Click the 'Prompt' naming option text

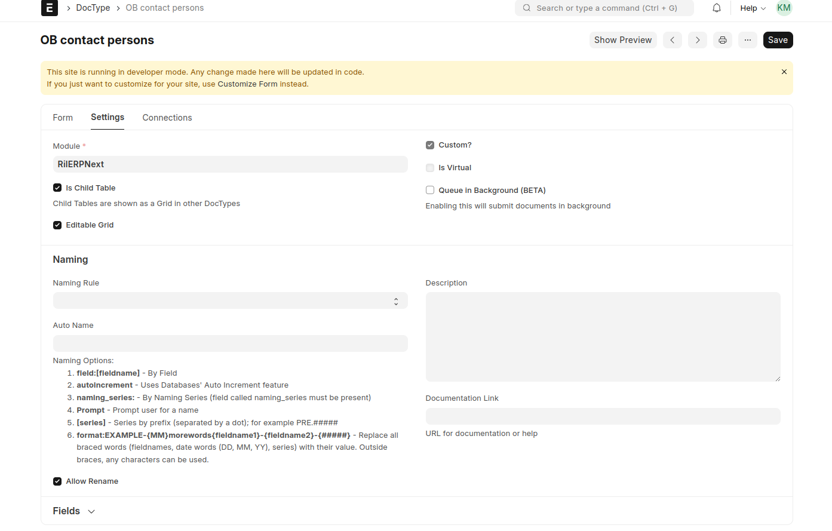coord(91,410)
